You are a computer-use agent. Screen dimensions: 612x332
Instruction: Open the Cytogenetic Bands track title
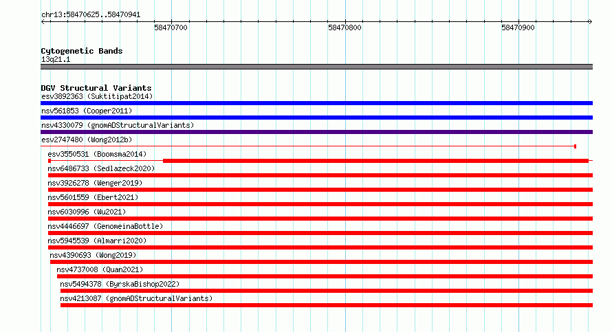click(x=82, y=51)
